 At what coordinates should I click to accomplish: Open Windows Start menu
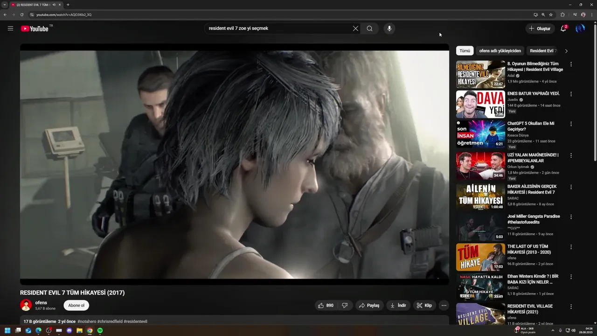7,330
